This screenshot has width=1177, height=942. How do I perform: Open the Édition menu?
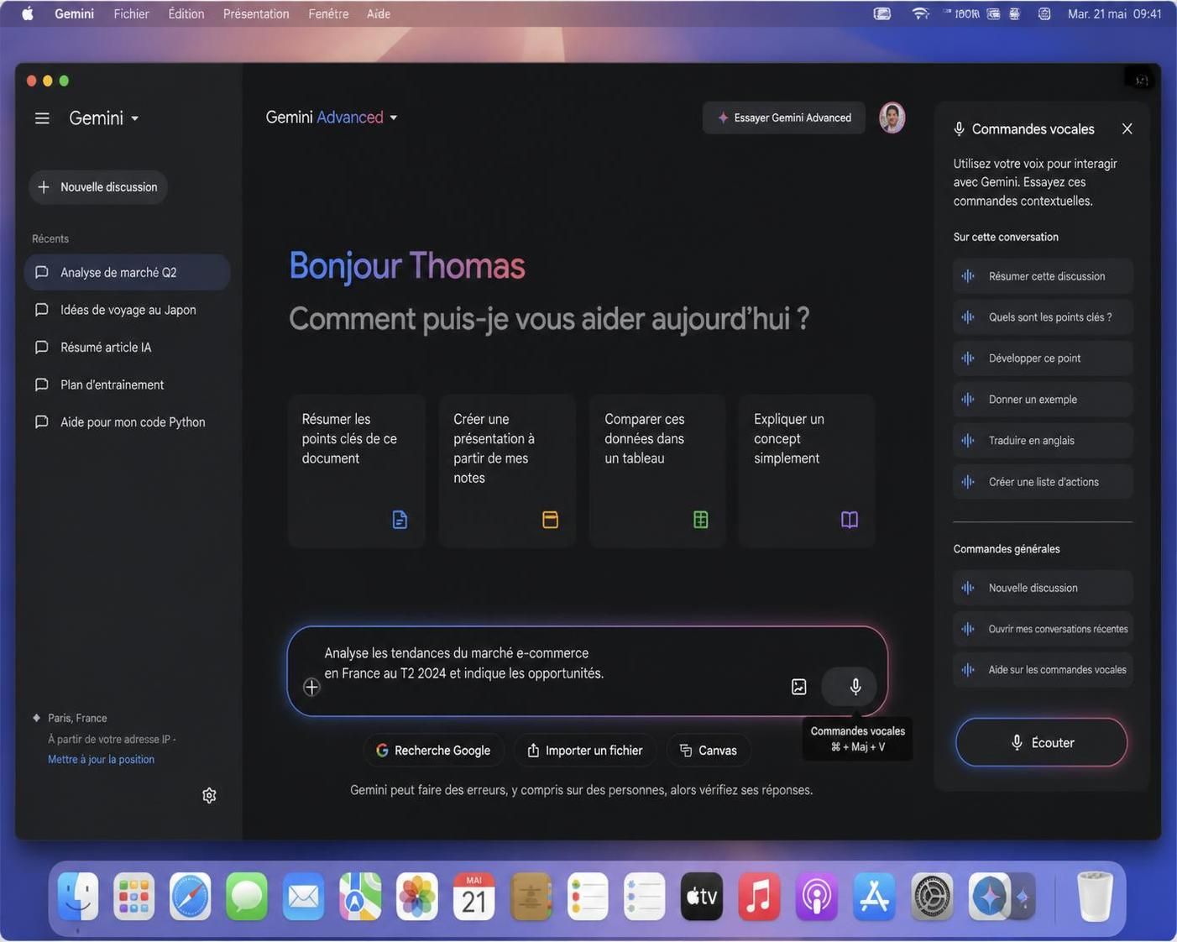point(186,13)
